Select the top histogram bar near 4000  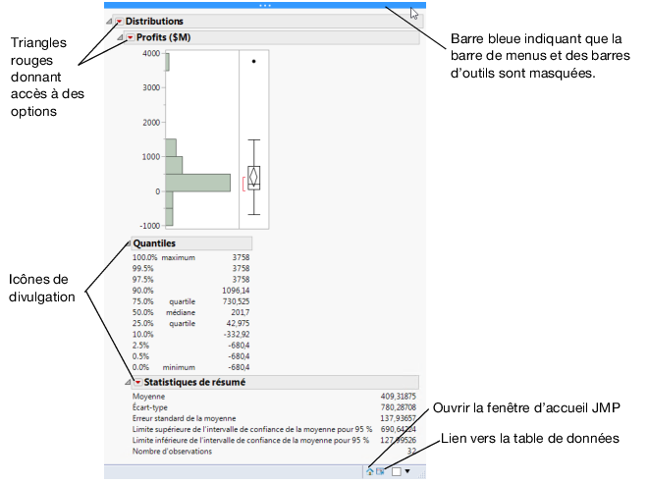click(167, 62)
